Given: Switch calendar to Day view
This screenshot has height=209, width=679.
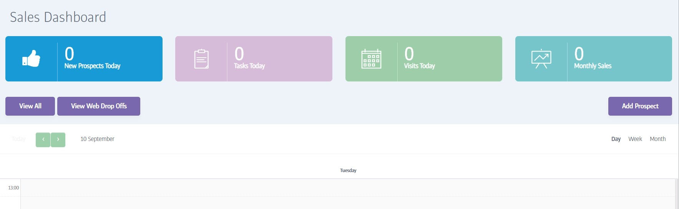Looking at the screenshot, I should click(x=616, y=139).
